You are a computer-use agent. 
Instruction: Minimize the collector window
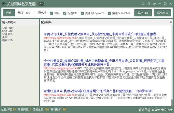pos(160,4)
